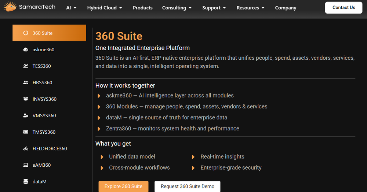Click the 360 Suite orange heading
The height and width of the screenshot is (192, 367).
(x=119, y=36)
